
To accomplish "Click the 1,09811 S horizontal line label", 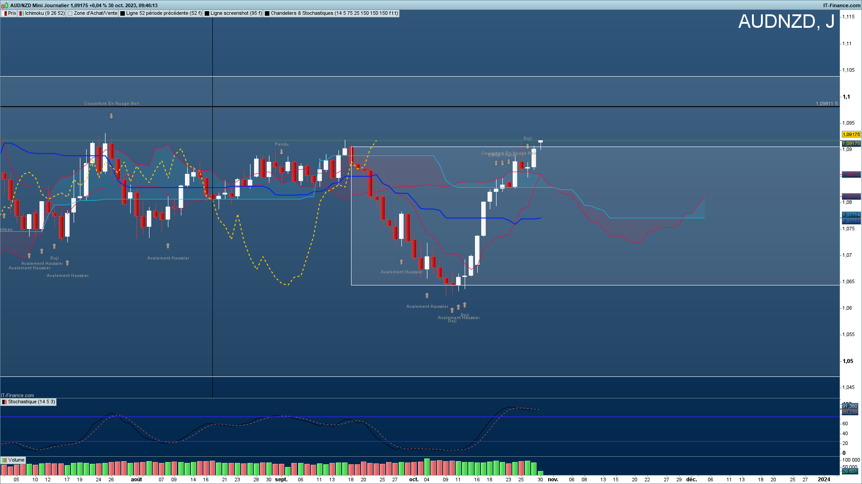I will pos(827,104).
